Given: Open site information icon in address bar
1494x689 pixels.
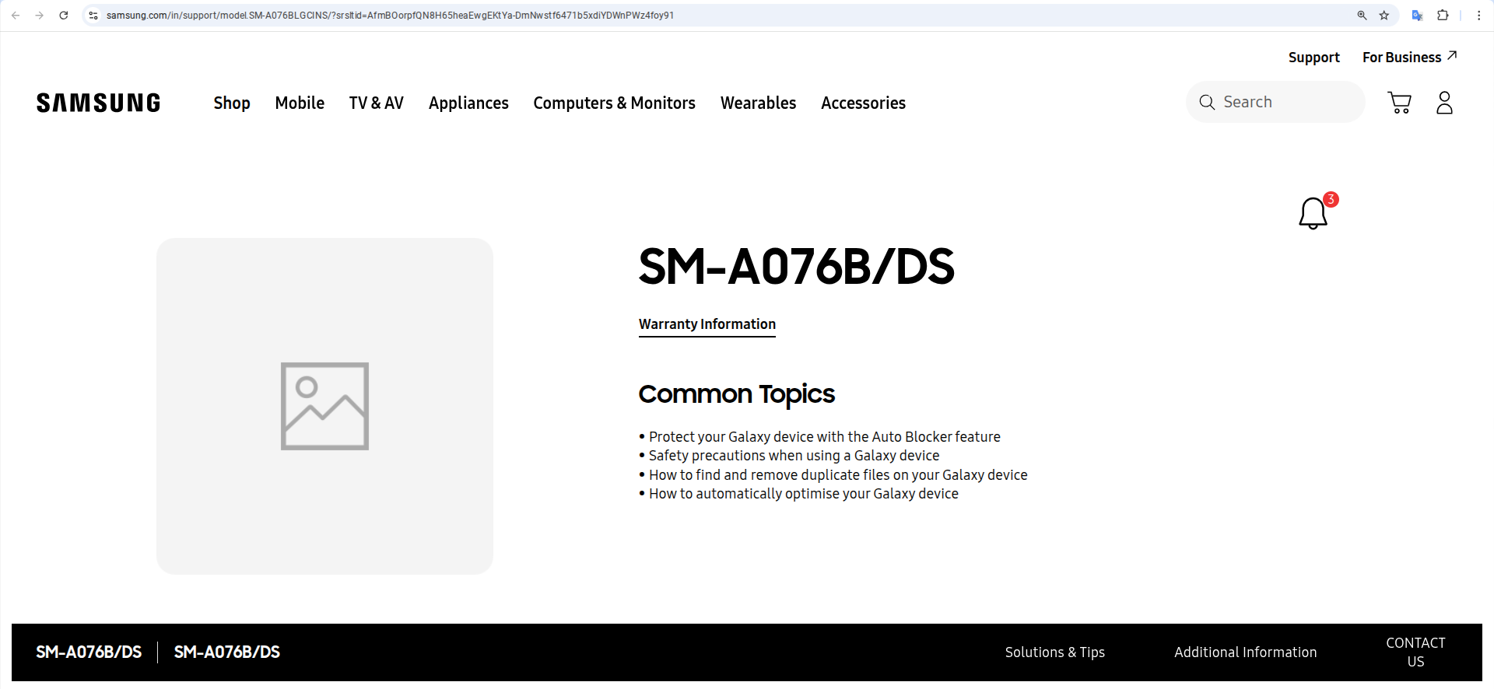Looking at the screenshot, I should 93,16.
